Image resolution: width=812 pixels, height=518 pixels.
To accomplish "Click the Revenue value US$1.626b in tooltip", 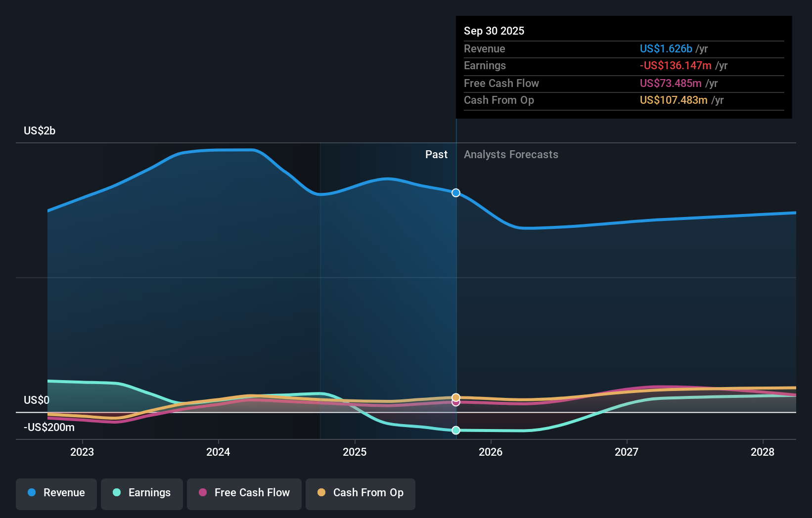I will click(666, 48).
